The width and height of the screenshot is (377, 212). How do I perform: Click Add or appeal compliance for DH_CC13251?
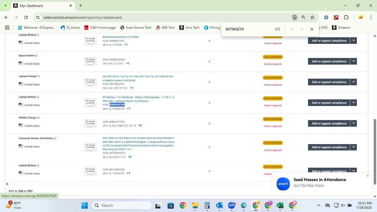(x=329, y=61)
